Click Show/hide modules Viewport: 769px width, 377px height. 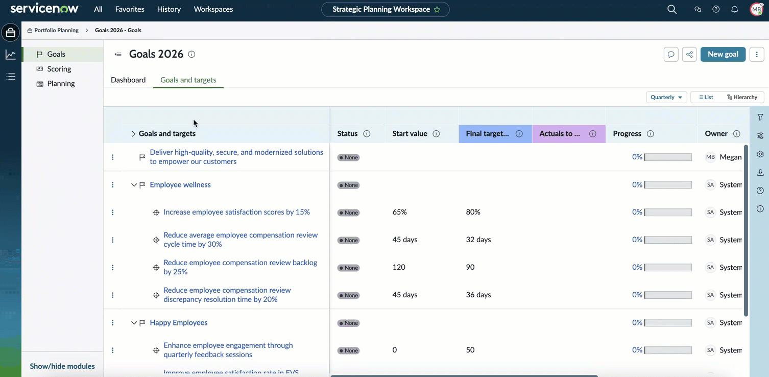click(x=62, y=366)
